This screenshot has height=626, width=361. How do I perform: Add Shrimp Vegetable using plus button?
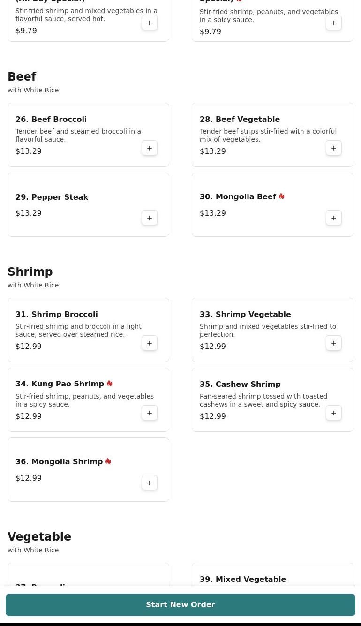point(334,343)
